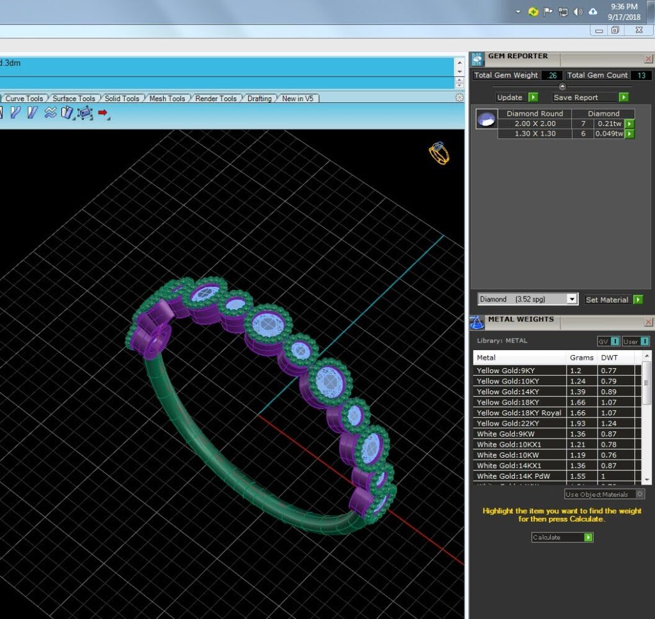
Task: Select the cylinder cage edit tool icon
Action: pos(85,113)
